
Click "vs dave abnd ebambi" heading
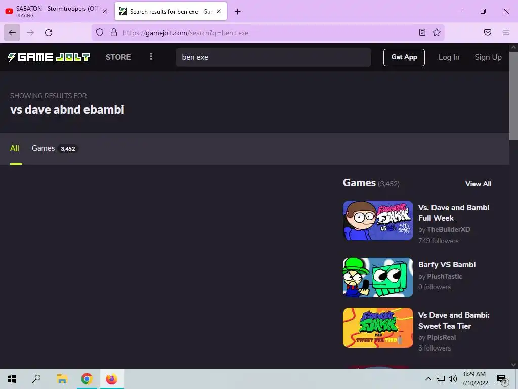(67, 109)
